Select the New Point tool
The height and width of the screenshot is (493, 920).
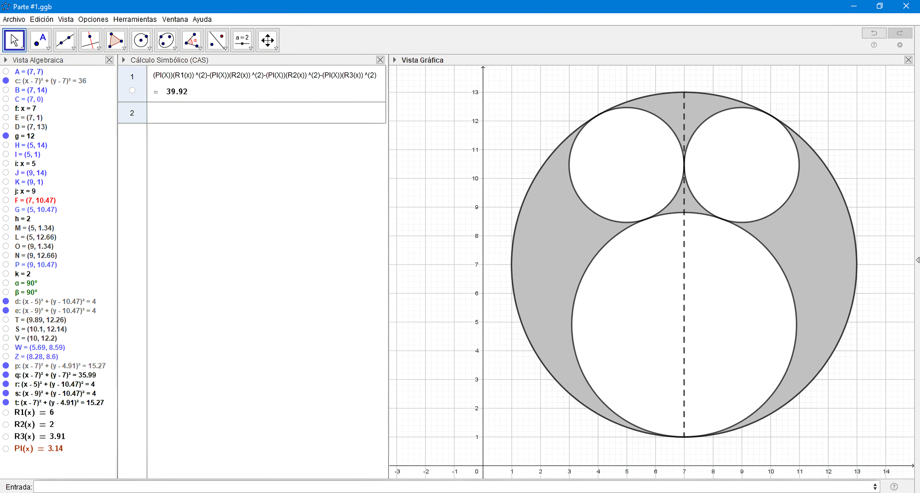[40, 40]
